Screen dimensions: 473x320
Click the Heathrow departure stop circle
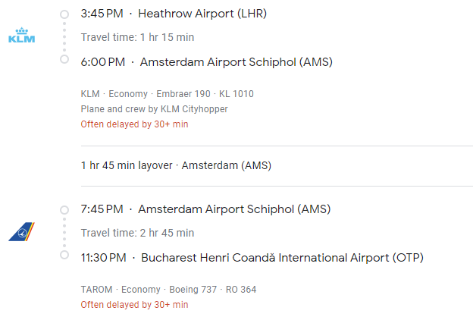pos(64,14)
